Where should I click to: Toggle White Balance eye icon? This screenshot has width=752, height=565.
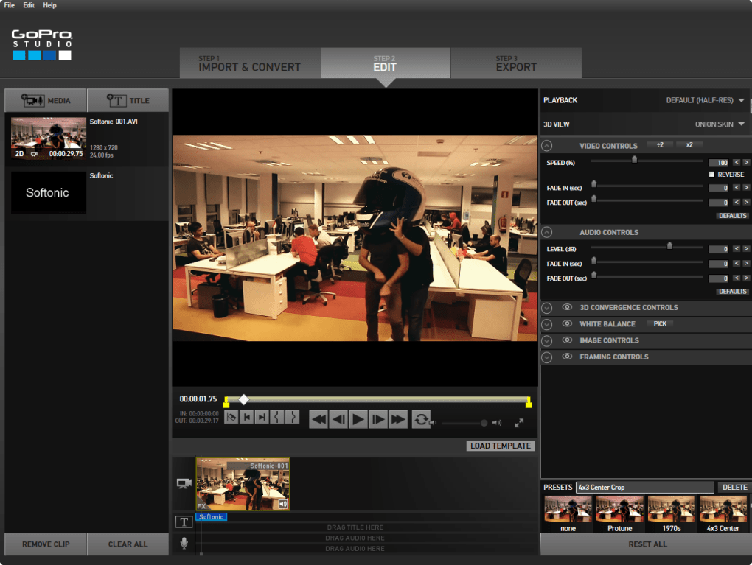pyautogui.click(x=567, y=323)
